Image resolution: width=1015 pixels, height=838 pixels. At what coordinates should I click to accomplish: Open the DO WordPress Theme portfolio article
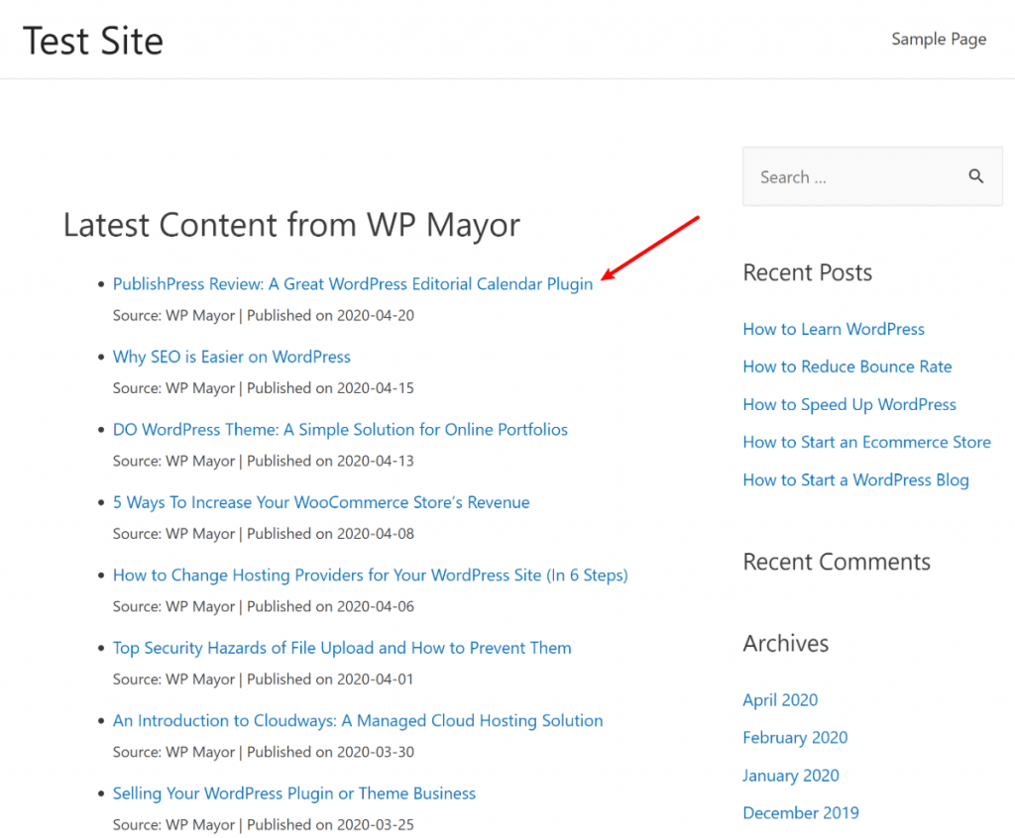[340, 429]
